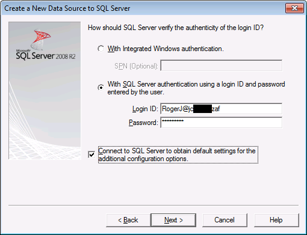Screen dimensions: 307x235
Task: Click the 'SPN (Optional):' label
Action: coord(136,66)
